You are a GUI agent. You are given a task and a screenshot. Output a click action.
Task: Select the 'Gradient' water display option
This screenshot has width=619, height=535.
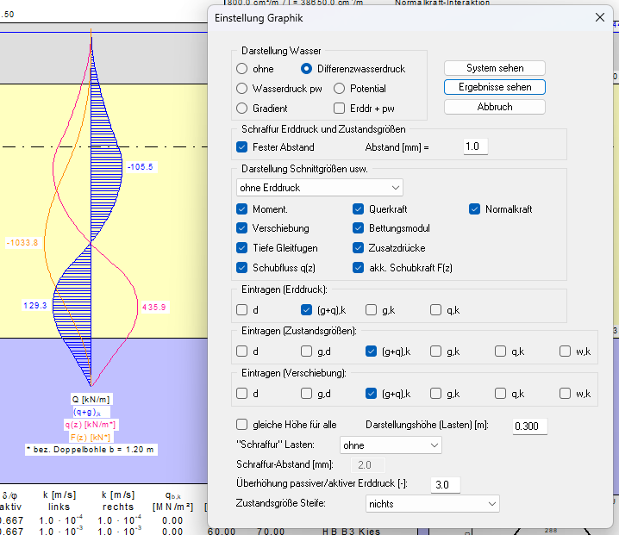click(242, 109)
